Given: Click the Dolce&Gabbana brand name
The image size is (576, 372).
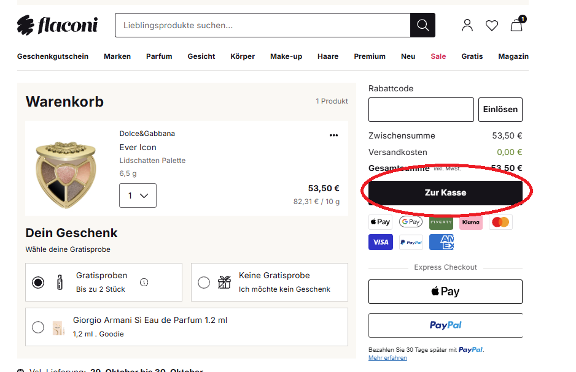Looking at the screenshot, I should (147, 134).
